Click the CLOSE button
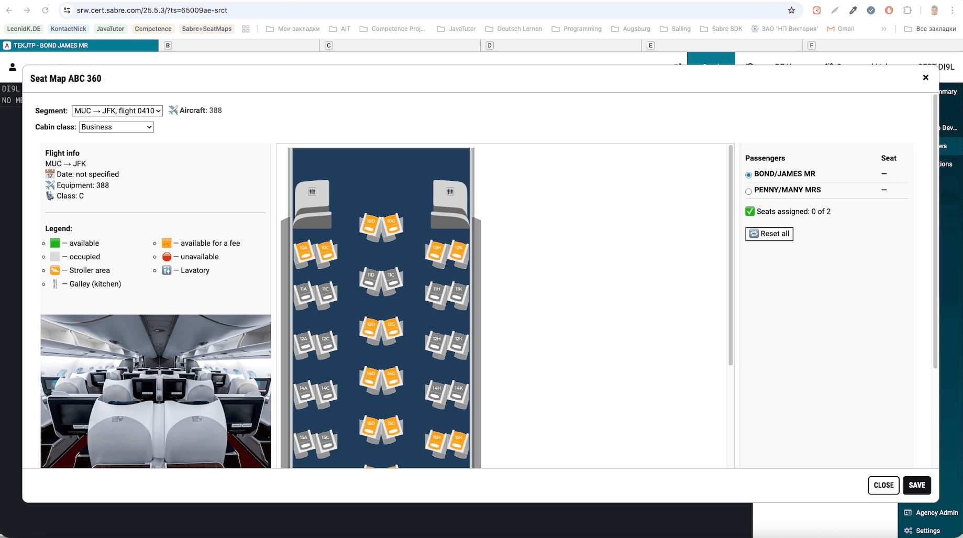The image size is (963, 538). point(883,485)
